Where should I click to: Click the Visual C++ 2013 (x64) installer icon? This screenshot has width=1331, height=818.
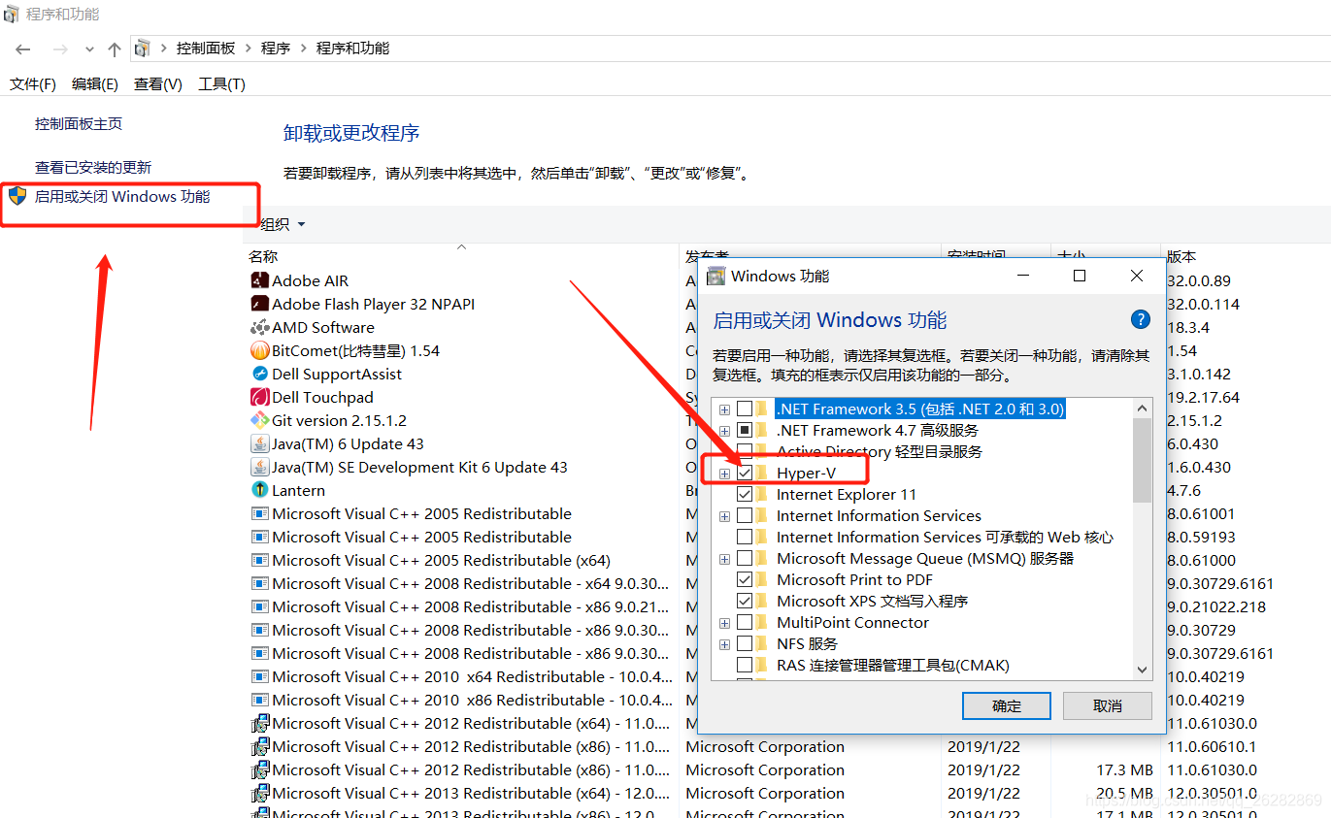tap(259, 793)
